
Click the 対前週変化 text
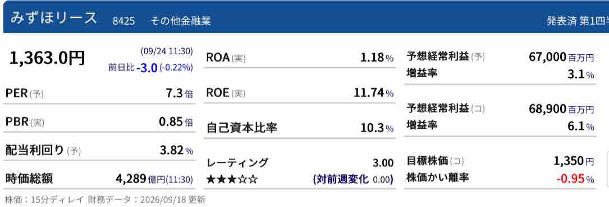[x=341, y=180]
